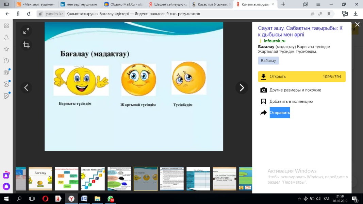Go to the previous image arrow

tap(26, 88)
